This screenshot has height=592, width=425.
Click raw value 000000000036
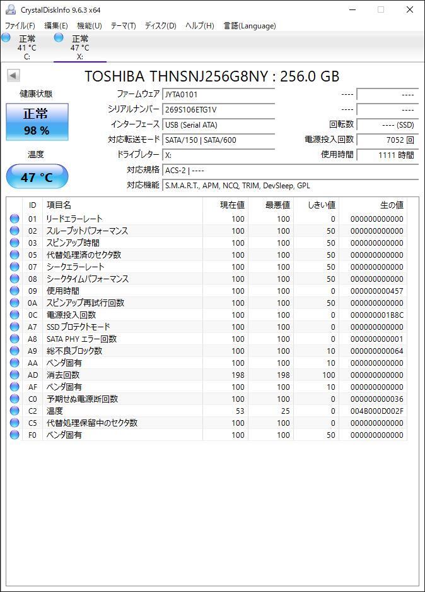click(377, 399)
